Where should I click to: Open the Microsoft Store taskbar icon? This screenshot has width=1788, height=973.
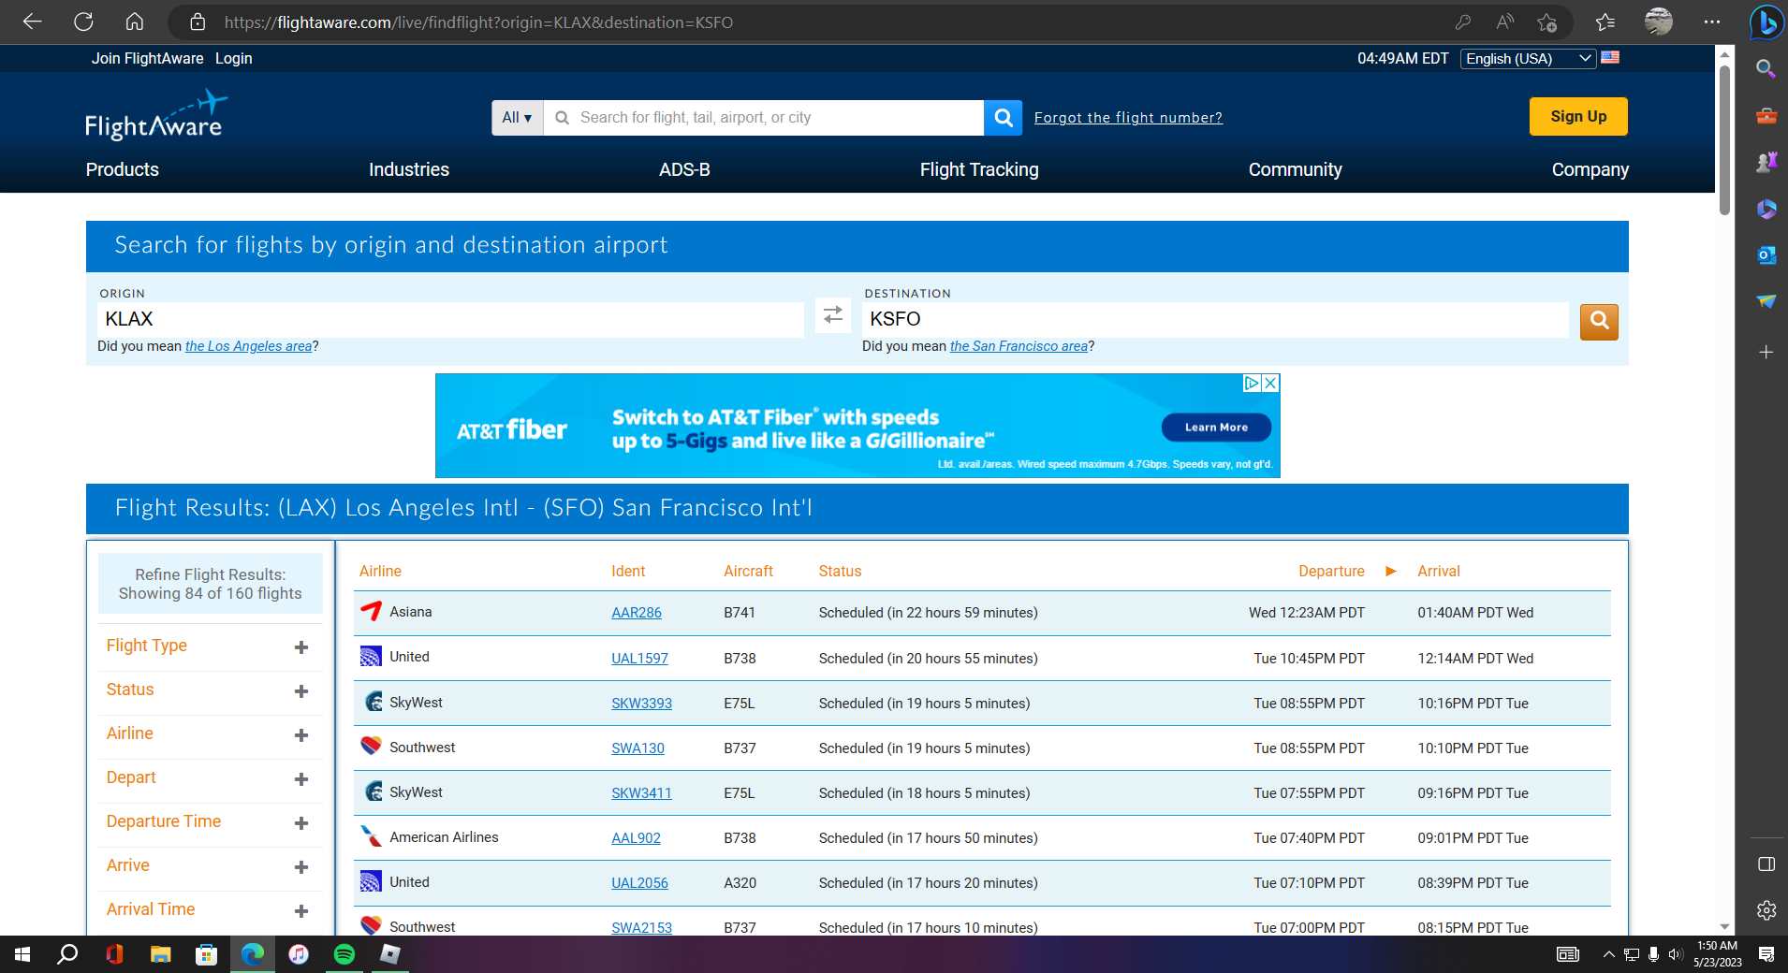pyautogui.click(x=206, y=954)
